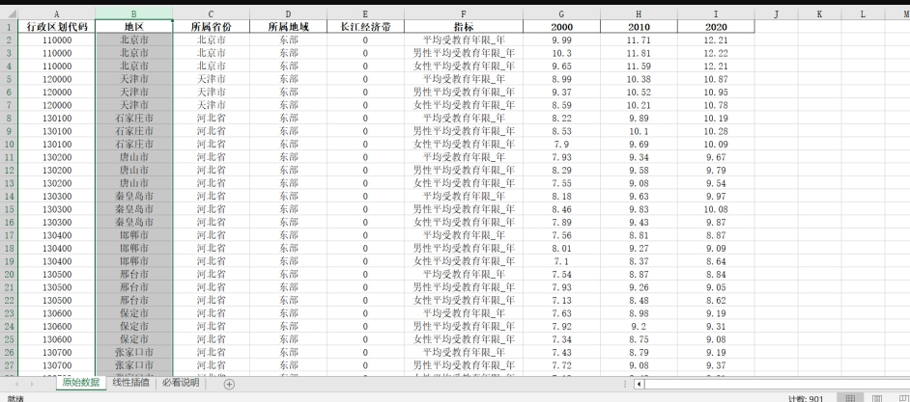Switch to the 线性插值 sheet tab
The height and width of the screenshot is (402, 910).
click(131, 383)
